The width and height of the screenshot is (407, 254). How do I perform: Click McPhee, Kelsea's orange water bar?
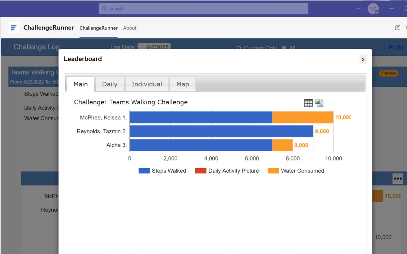[303, 117]
